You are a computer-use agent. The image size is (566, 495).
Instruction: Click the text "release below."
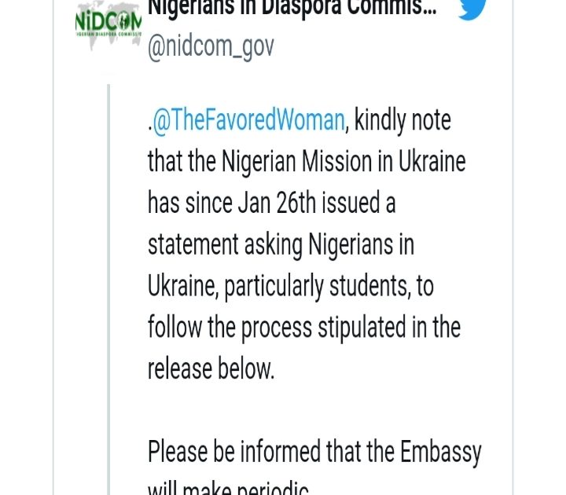click(211, 369)
